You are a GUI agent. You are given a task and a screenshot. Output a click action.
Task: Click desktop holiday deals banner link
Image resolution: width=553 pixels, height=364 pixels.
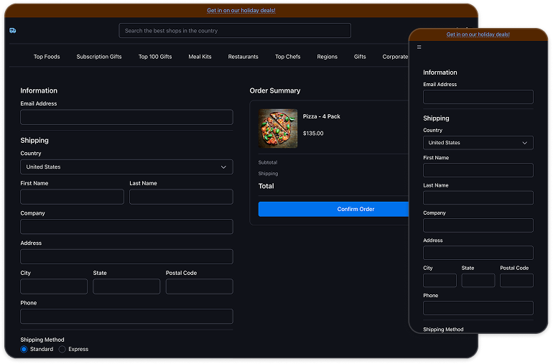(241, 11)
